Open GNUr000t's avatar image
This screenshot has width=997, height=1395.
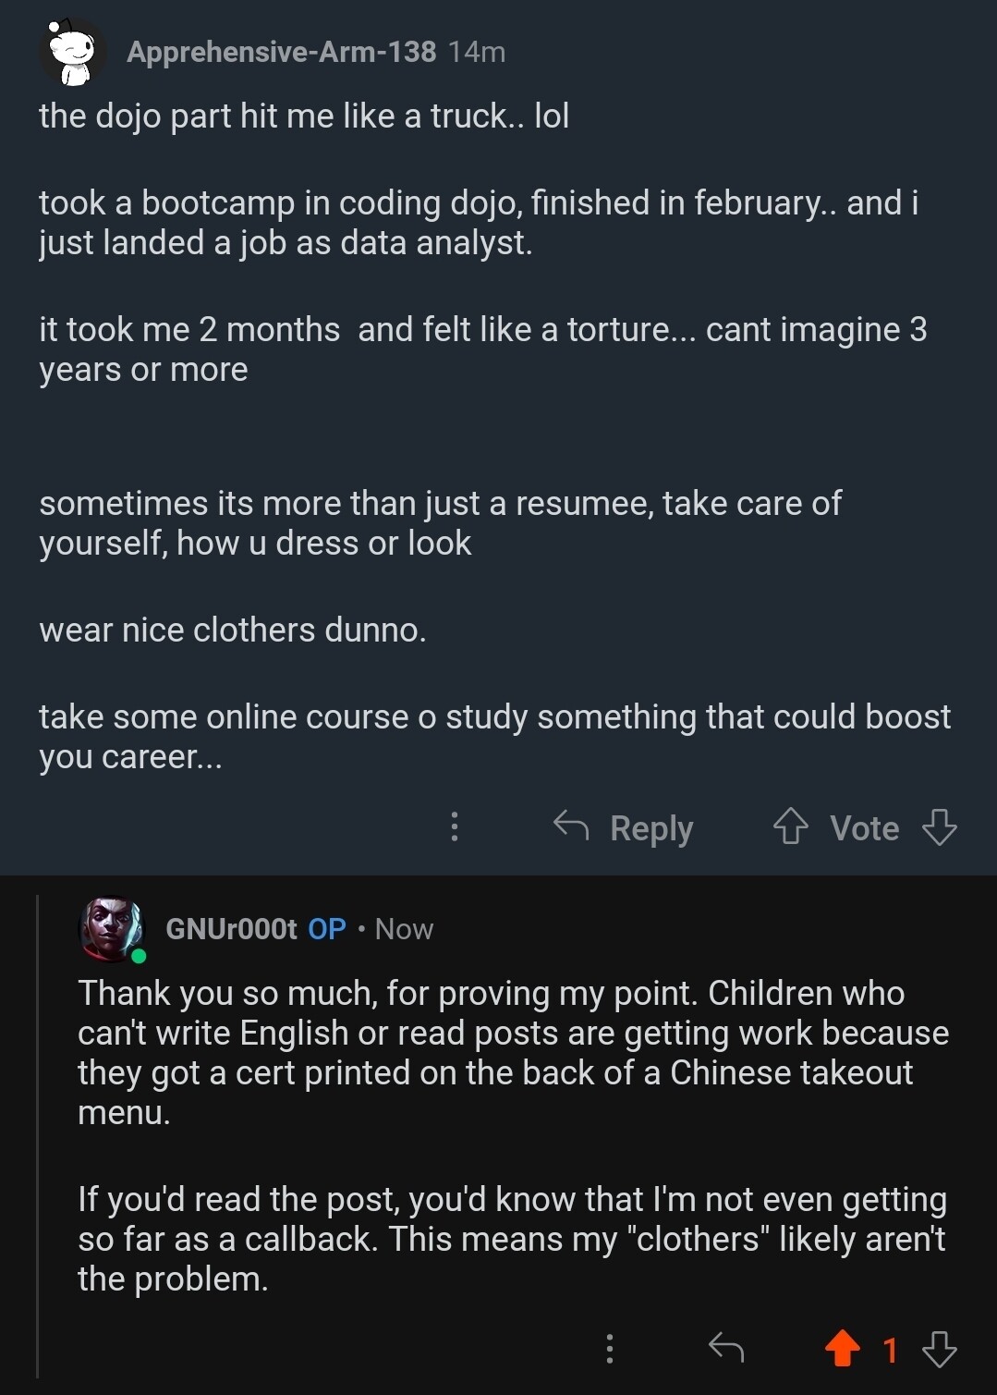(112, 928)
